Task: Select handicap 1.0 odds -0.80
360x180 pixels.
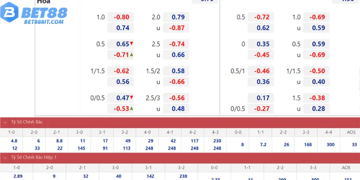Action: pos(121,17)
